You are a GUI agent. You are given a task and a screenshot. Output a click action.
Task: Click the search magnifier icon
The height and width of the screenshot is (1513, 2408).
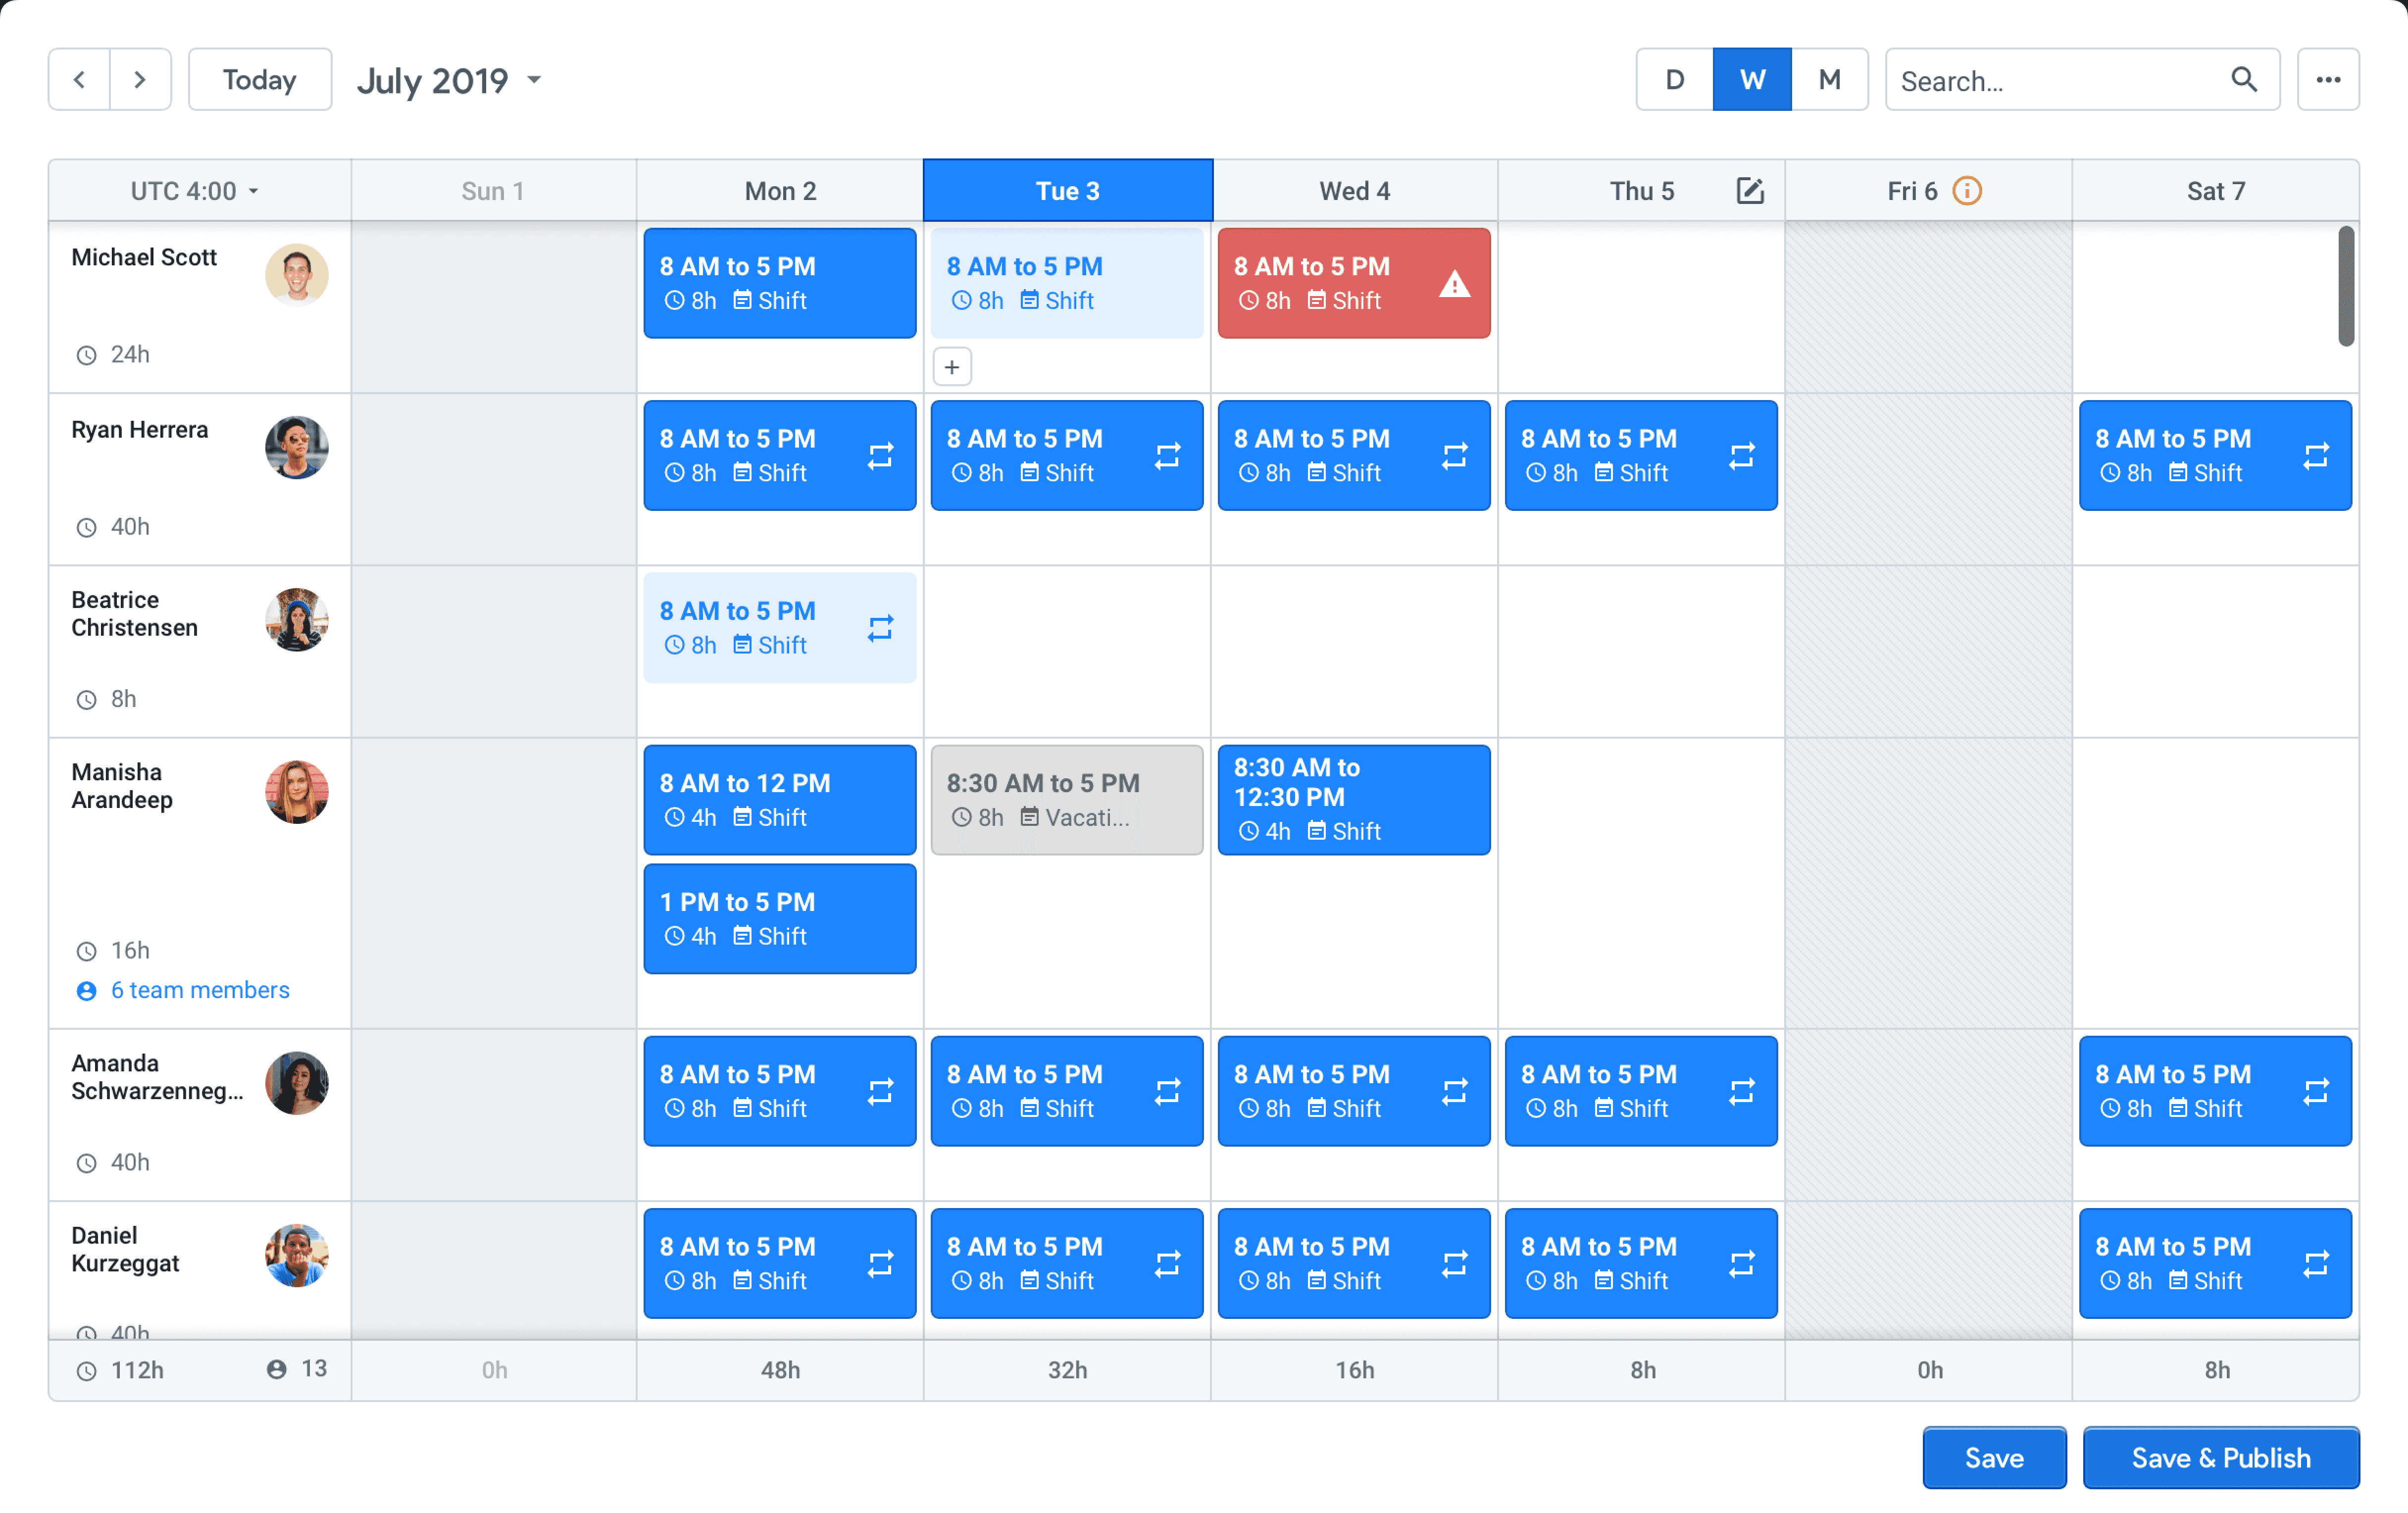(2243, 80)
